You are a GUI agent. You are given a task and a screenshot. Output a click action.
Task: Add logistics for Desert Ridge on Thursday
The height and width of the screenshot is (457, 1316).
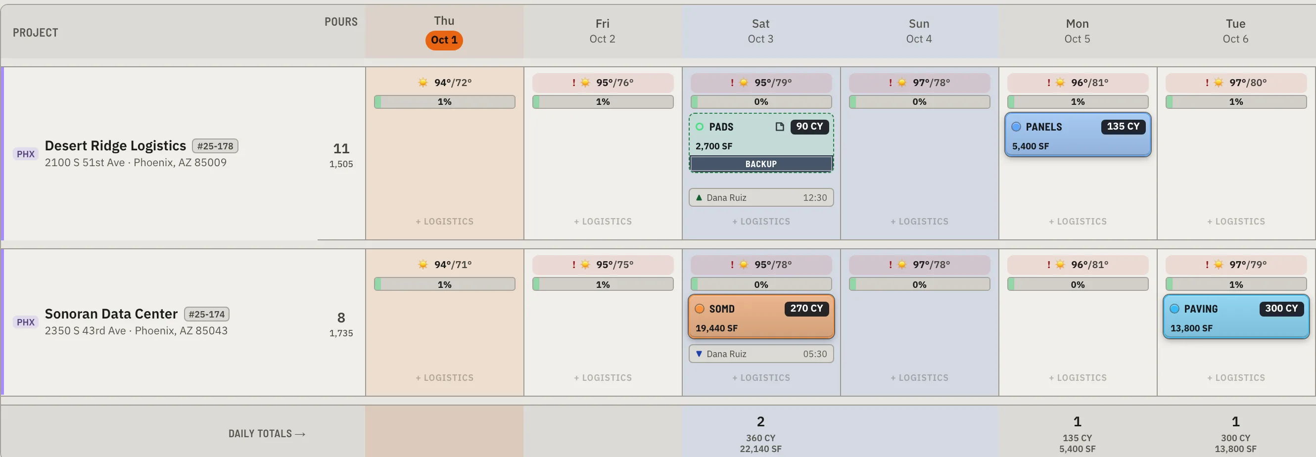tap(444, 222)
